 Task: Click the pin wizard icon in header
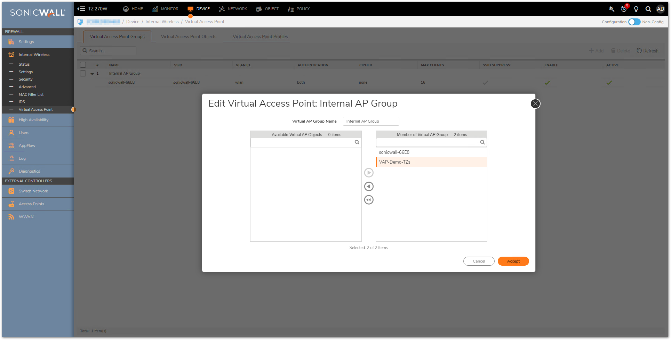point(612,9)
